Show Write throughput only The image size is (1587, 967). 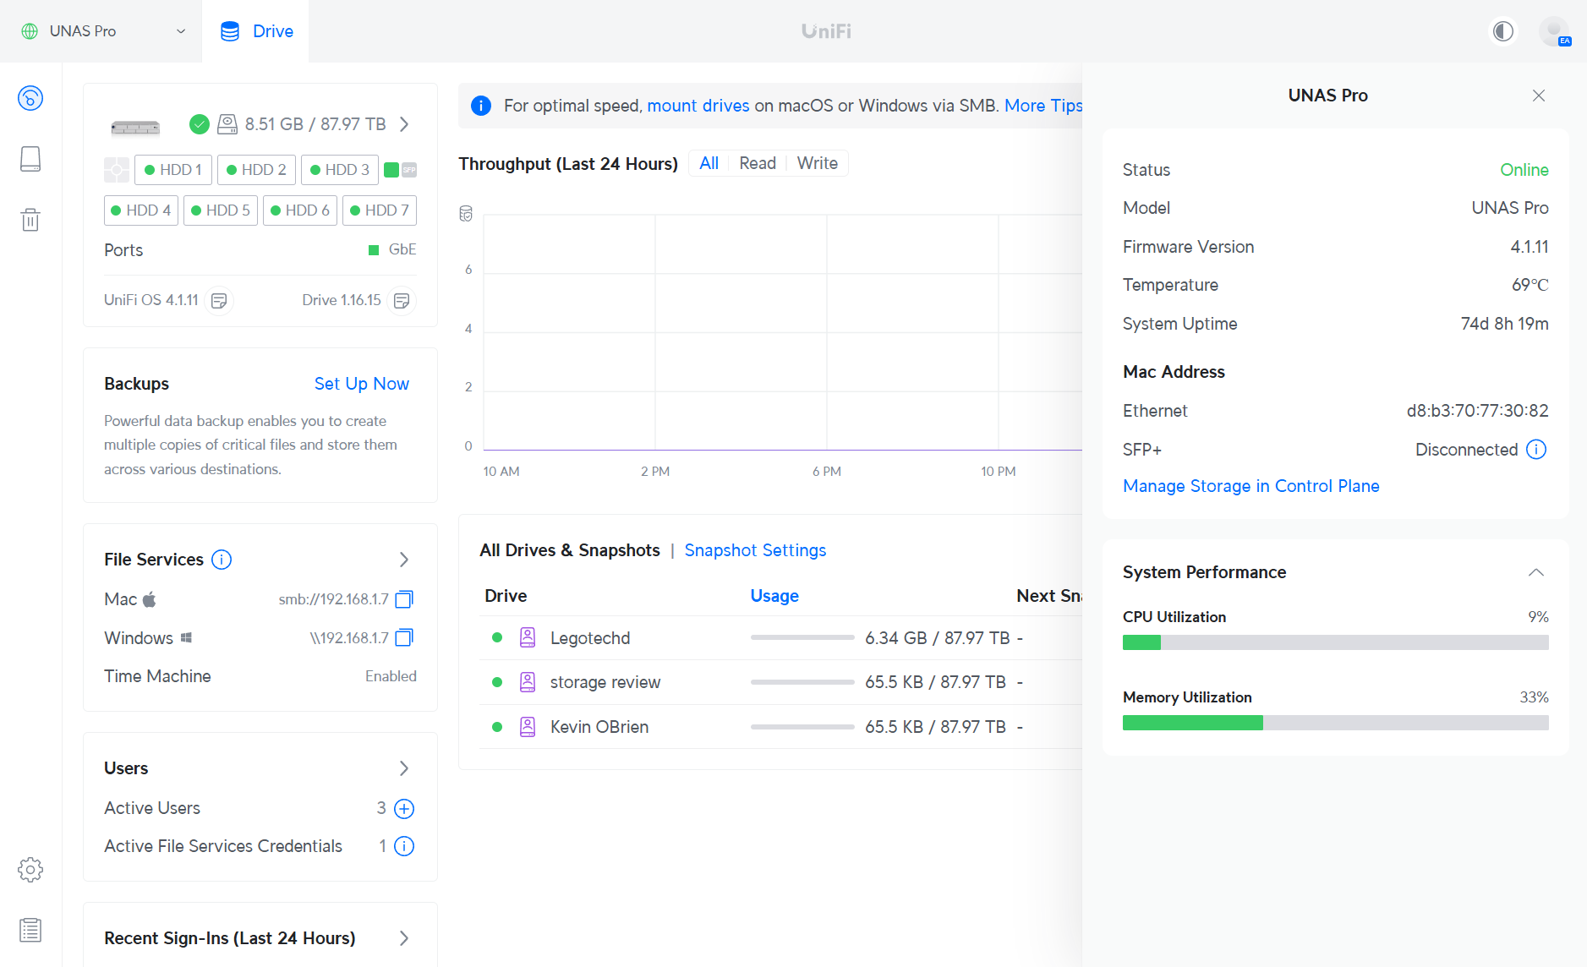tap(818, 163)
